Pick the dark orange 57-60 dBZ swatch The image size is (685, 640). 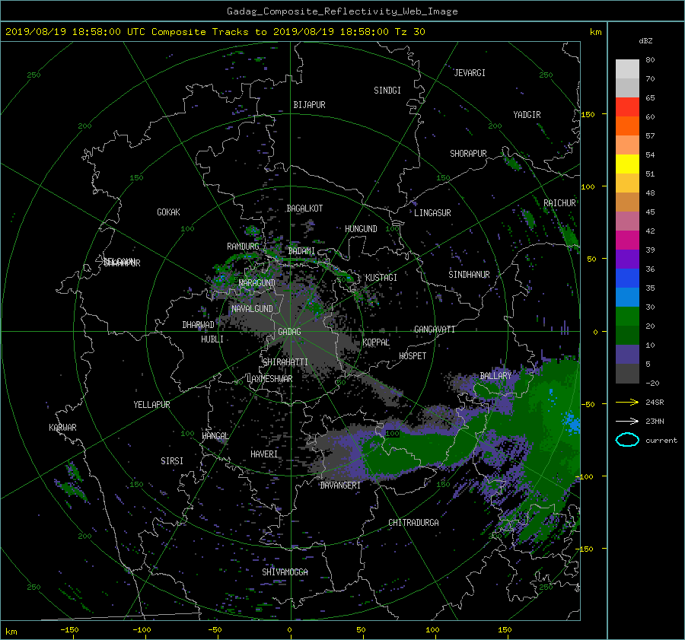coord(627,126)
